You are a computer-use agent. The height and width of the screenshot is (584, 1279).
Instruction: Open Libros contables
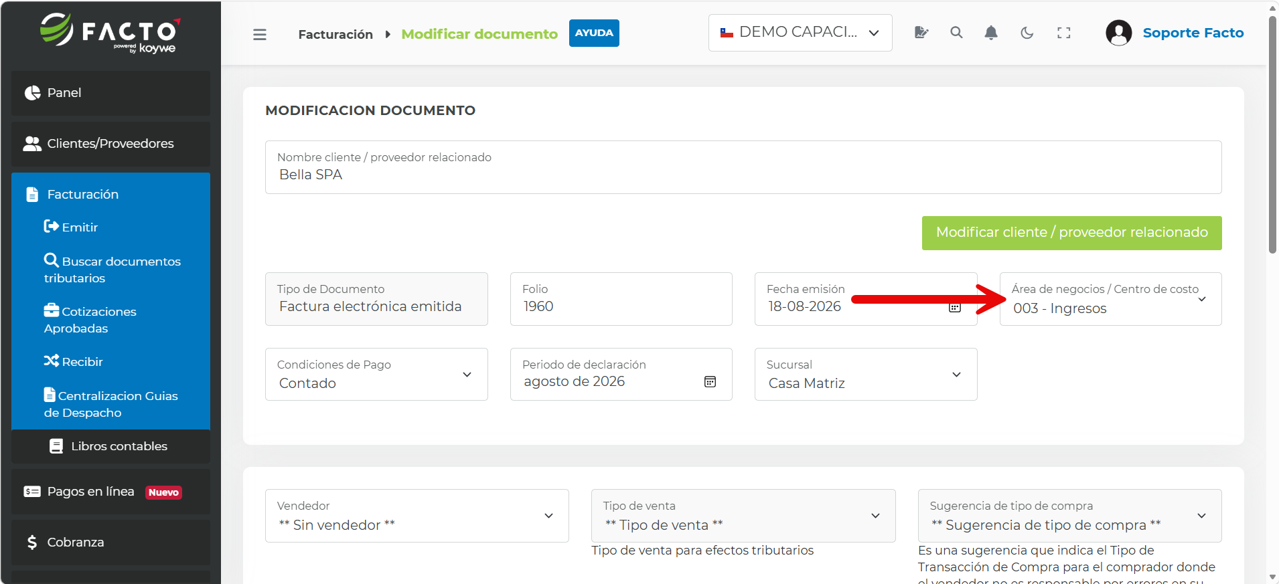(110, 446)
